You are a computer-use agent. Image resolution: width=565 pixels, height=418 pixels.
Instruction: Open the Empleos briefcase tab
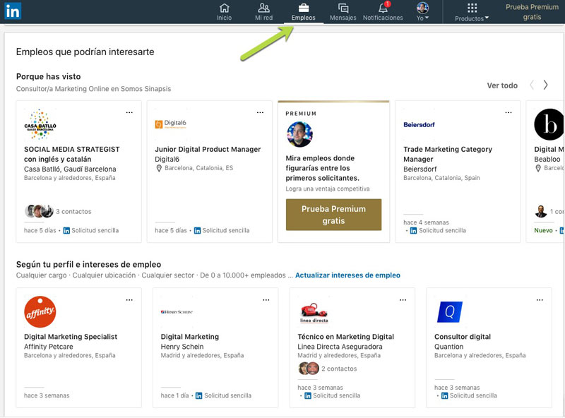(x=304, y=12)
